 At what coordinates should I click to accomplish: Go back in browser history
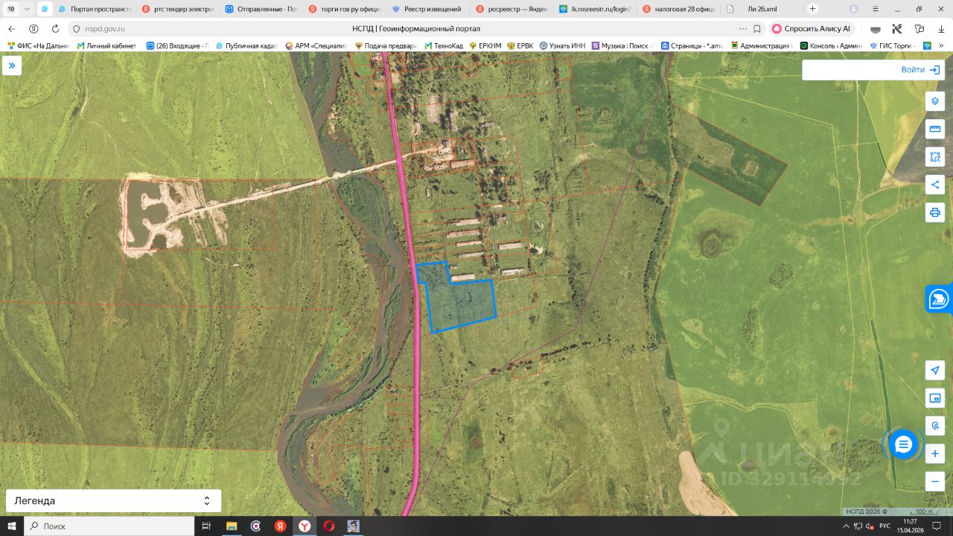[12, 28]
